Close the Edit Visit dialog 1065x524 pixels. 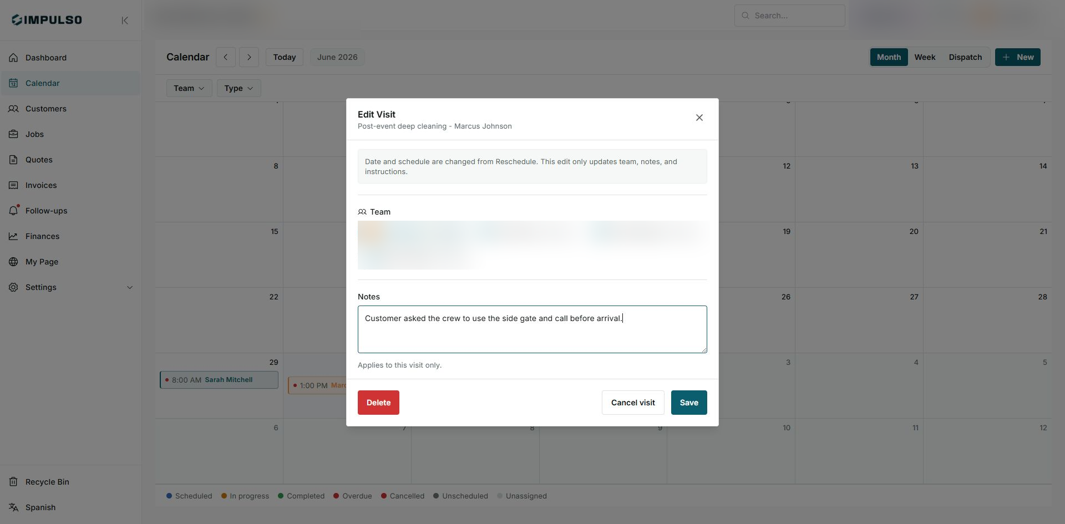click(699, 118)
